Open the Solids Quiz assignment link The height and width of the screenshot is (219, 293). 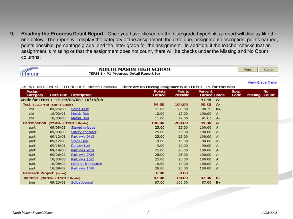click(x=80, y=141)
